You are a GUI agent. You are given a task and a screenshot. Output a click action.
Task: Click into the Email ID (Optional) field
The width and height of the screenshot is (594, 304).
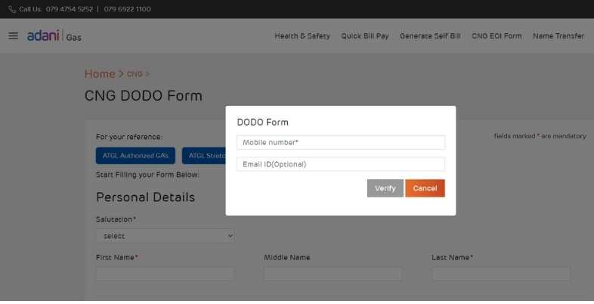[x=341, y=164]
